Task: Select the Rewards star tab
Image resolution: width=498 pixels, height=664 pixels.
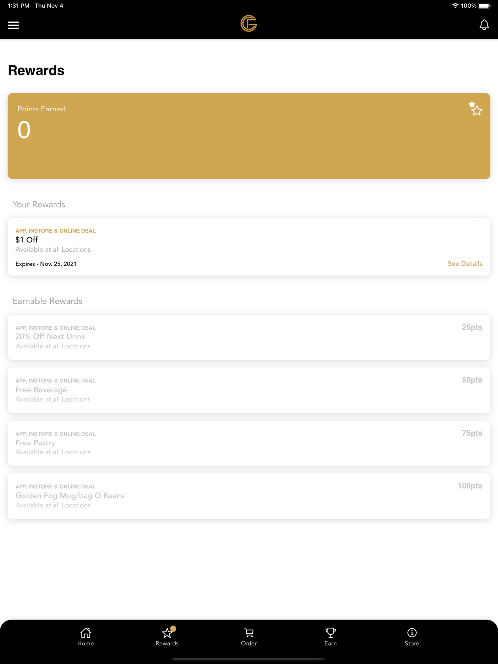Action: (x=167, y=637)
